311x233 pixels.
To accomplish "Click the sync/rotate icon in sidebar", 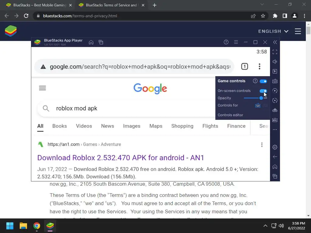I will coord(275,100).
